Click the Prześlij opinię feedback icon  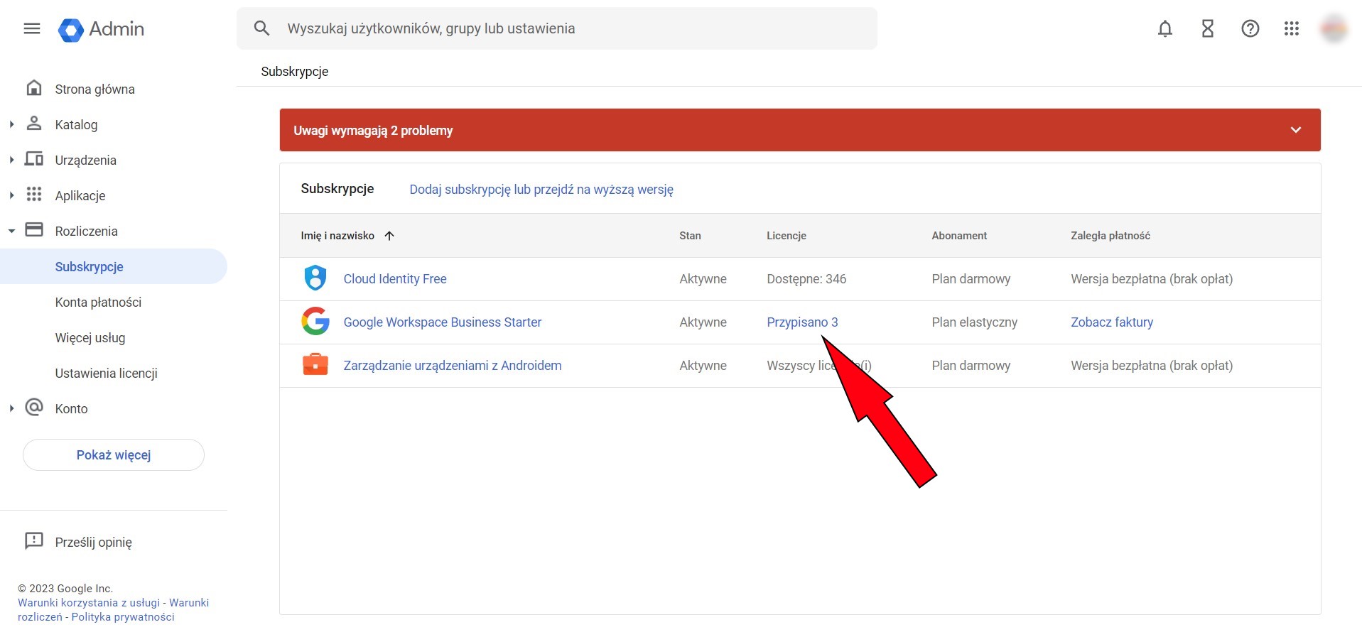34,541
